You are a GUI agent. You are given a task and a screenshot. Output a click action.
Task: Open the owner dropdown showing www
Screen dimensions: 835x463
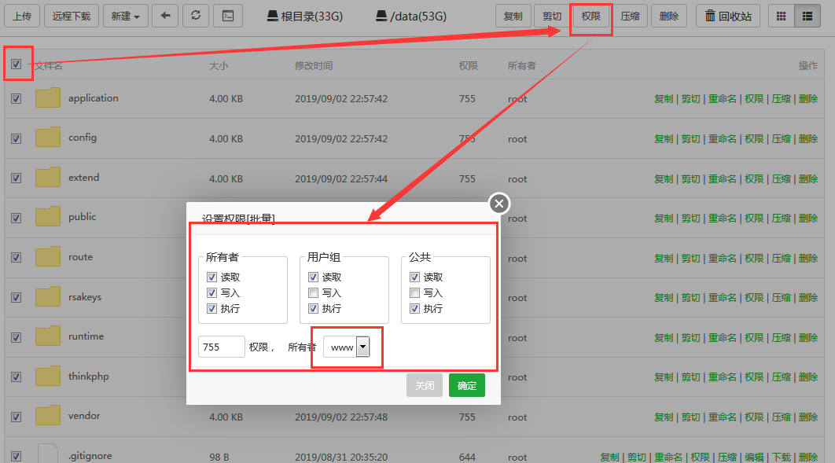tap(346, 347)
